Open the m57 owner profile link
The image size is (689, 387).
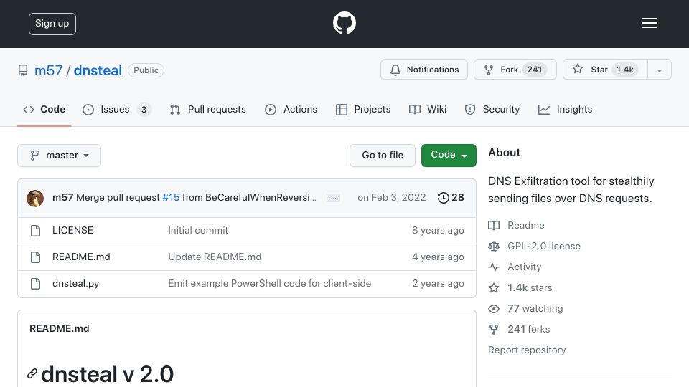pyautogui.click(x=48, y=70)
